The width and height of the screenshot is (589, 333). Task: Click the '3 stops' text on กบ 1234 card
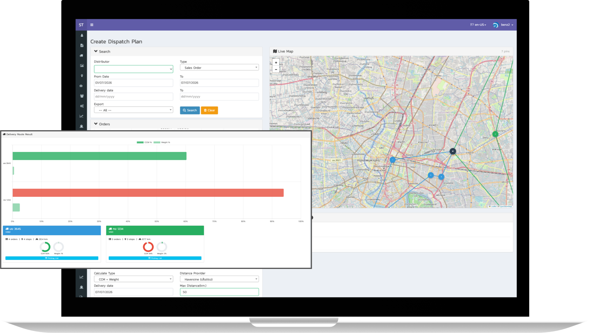point(131,239)
